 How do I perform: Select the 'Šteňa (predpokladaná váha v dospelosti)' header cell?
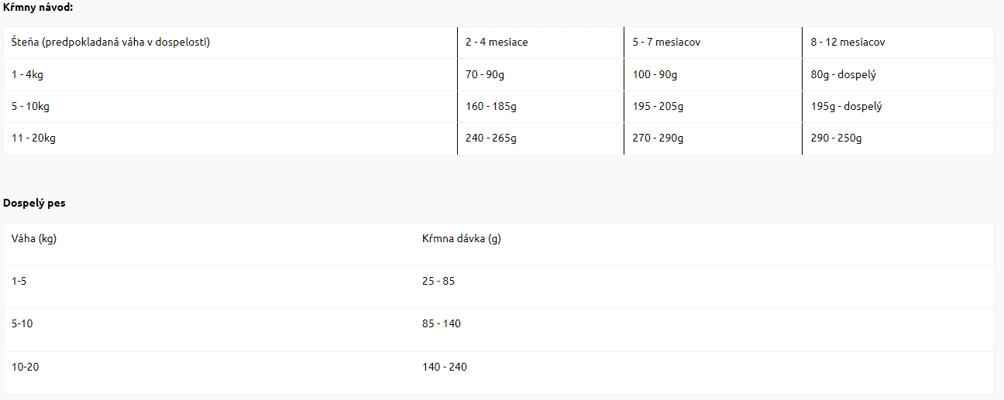pyautogui.click(x=230, y=43)
